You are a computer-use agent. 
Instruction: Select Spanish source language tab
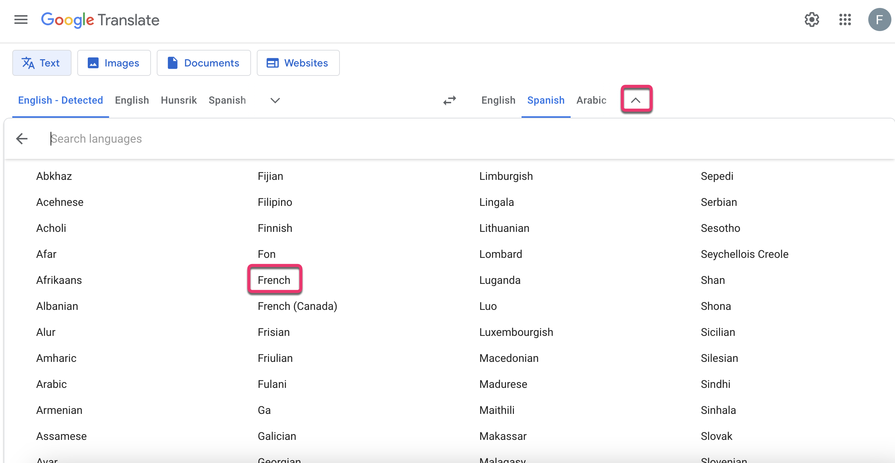tap(227, 100)
